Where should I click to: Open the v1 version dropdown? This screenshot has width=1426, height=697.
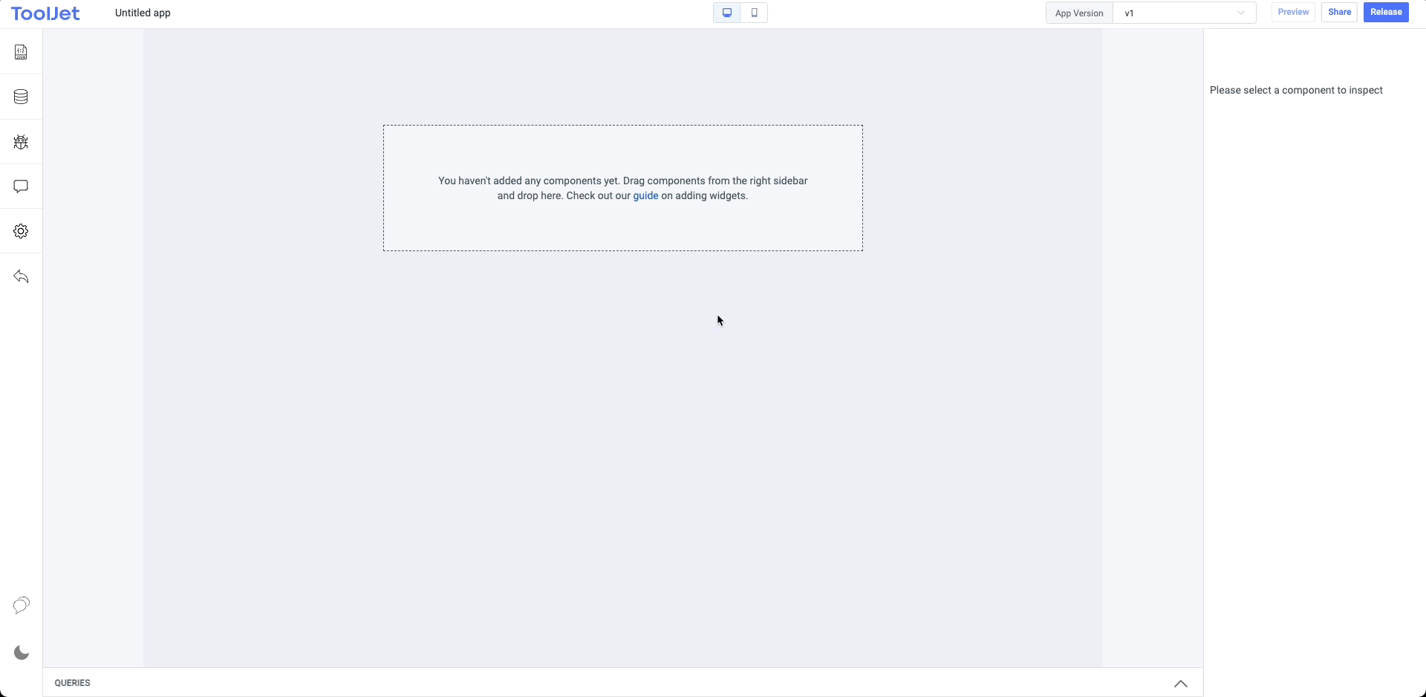pos(1184,13)
